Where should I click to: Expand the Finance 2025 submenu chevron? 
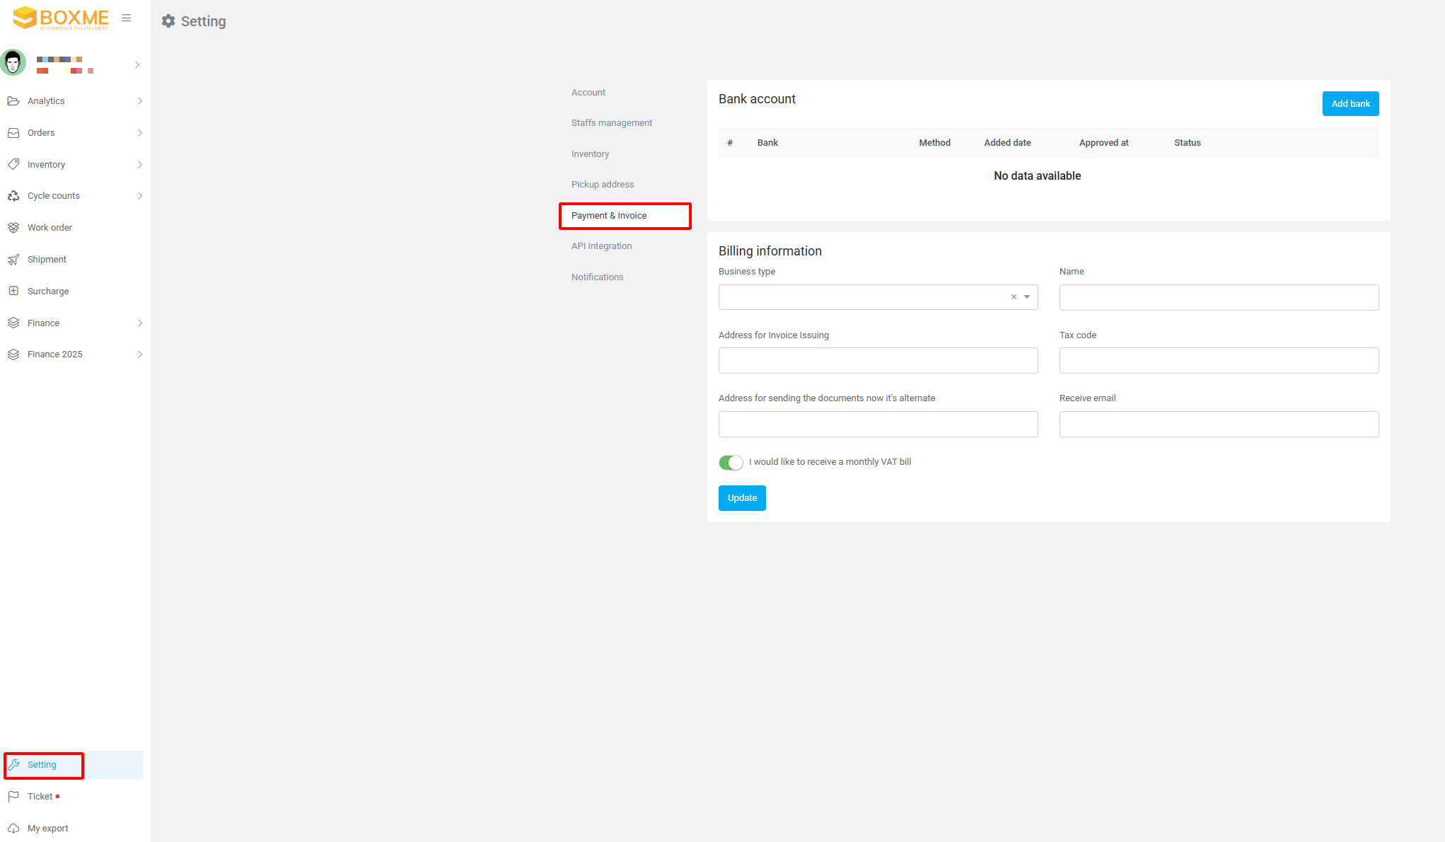[140, 354]
